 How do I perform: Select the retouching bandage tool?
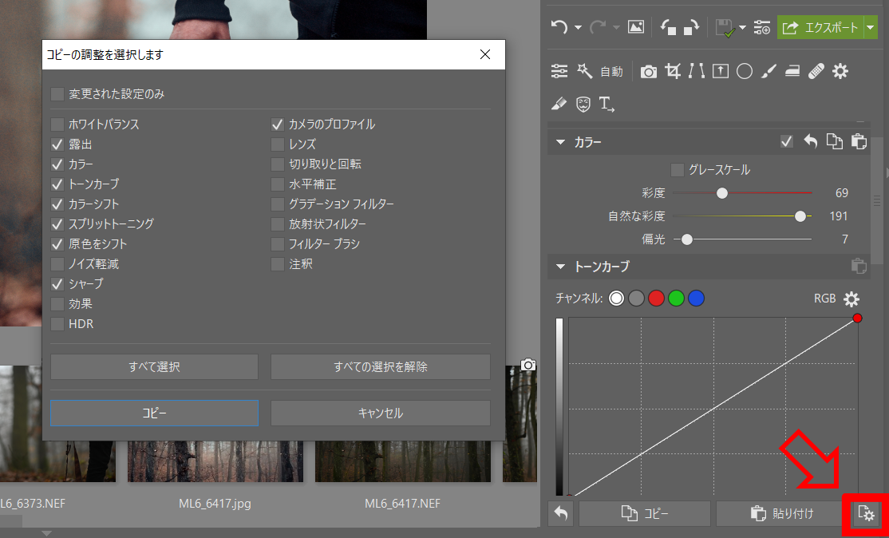tap(816, 71)
